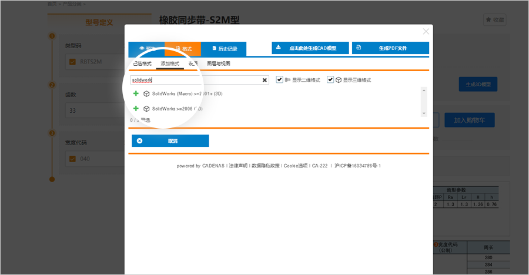The height and width of the screenshot is (275, 529).
Task: Click the green plus beside SolidWorks >=2006
Action: (x=136, y=109)
